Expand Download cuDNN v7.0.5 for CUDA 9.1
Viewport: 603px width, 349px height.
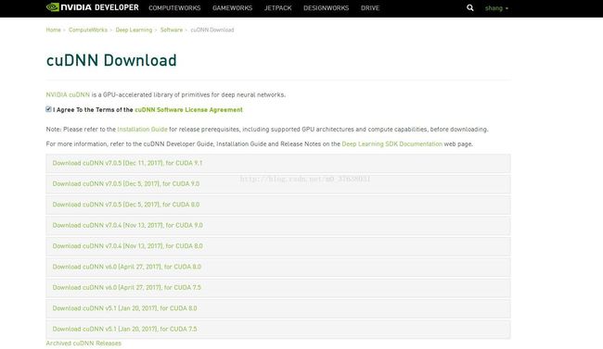click(278, 163)
